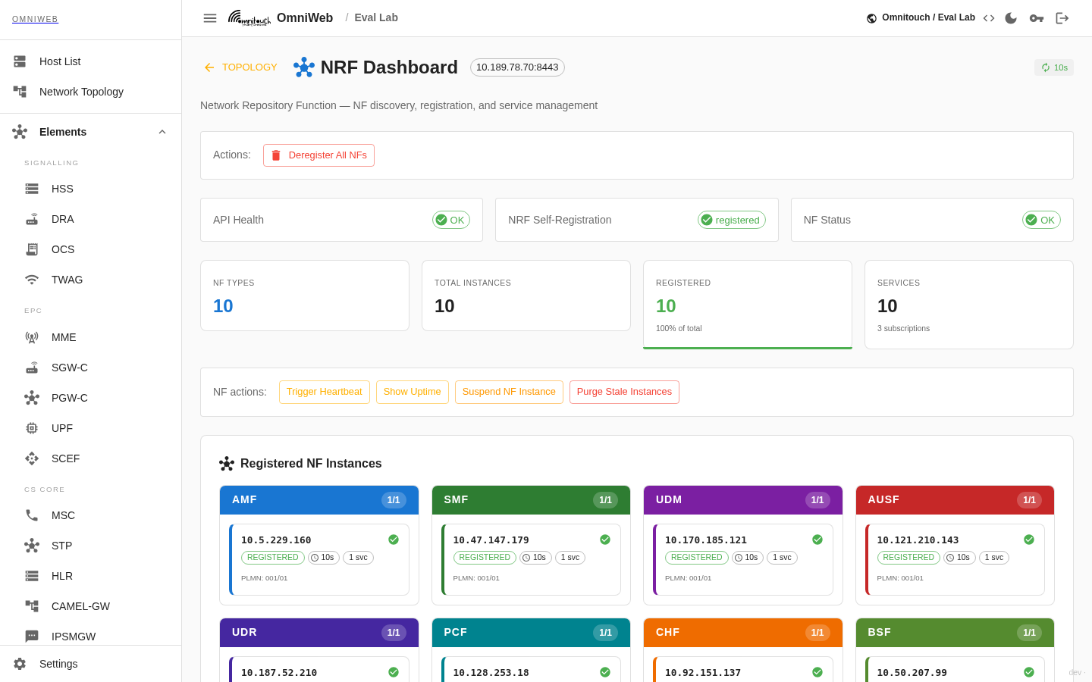Click Purge Stale Instances button
This screenshot has width=1092, height=682.
pos(624,392)
